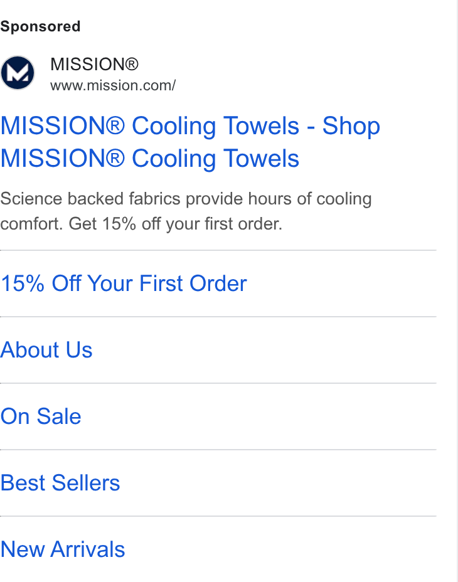458x582 pixels.
Task: Click the second headline line MISSION® Cooling Towels
Action: (150, 159)
